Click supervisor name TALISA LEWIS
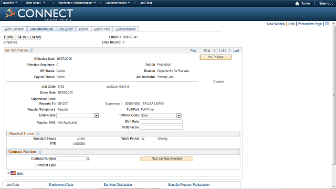The image size is (336, 189). pos(153,103)
